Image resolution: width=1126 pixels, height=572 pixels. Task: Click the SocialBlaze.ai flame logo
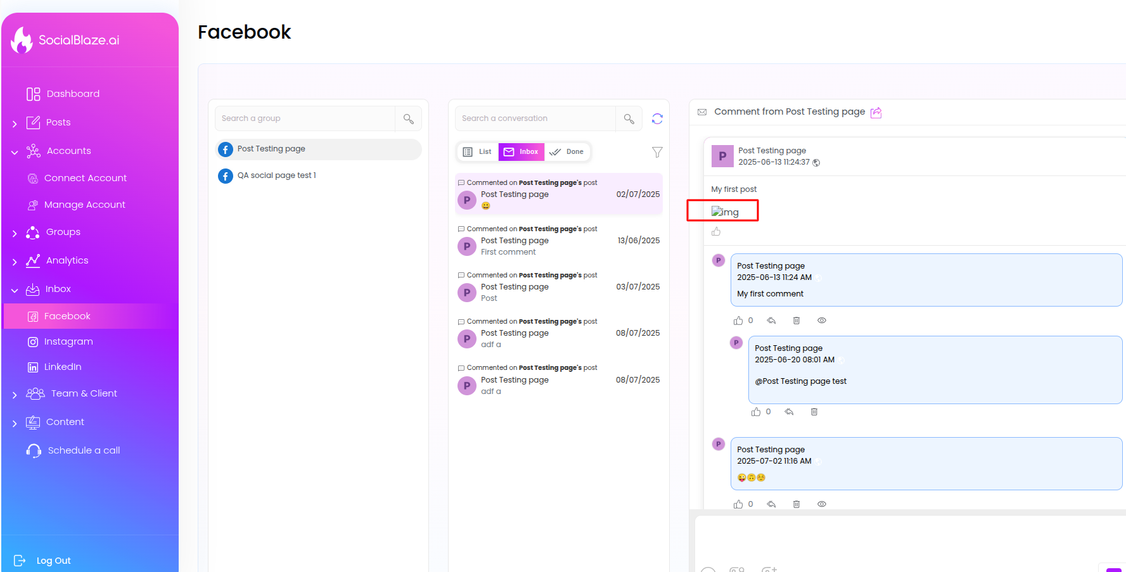[x=22, y=40]
